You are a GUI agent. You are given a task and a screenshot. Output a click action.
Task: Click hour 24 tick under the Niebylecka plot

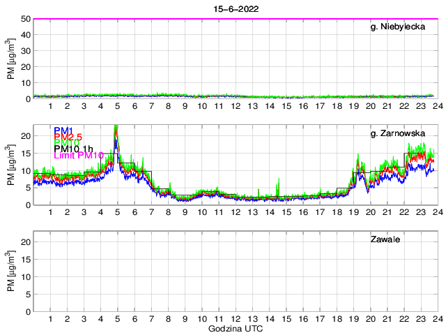click(437, 106)
